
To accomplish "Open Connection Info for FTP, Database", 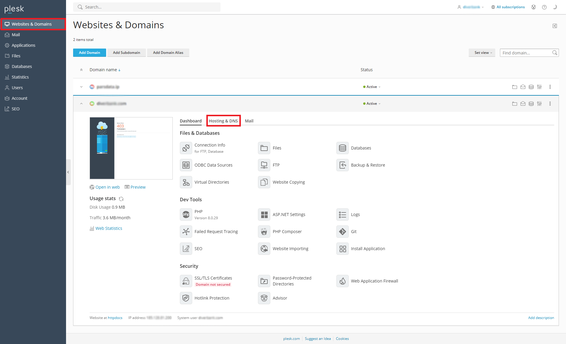I will tap(203, 148).
